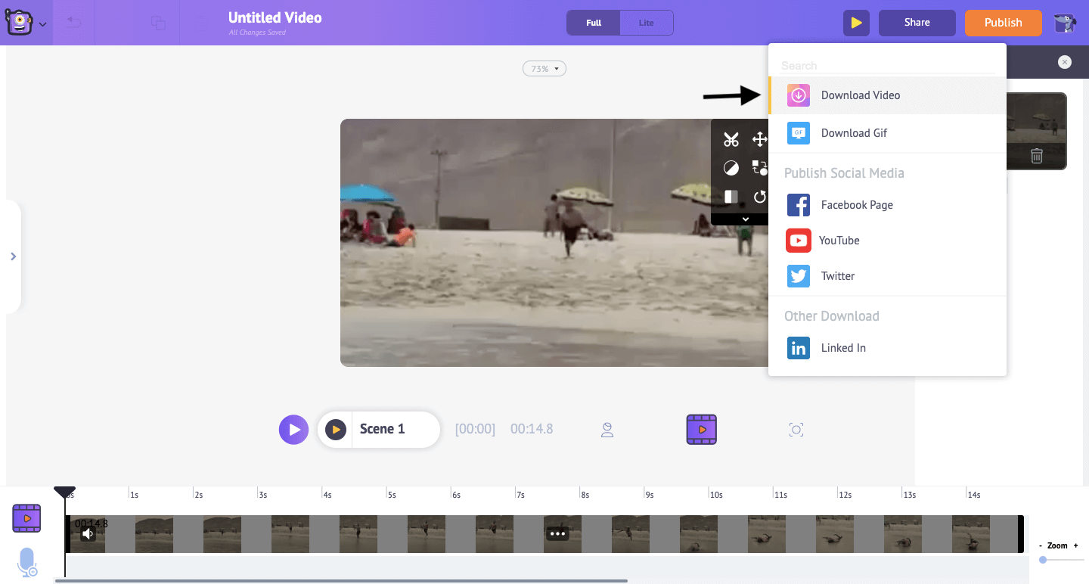1089x584 pixels.
Task: Click the replace media icon
Action: point(759,167)
